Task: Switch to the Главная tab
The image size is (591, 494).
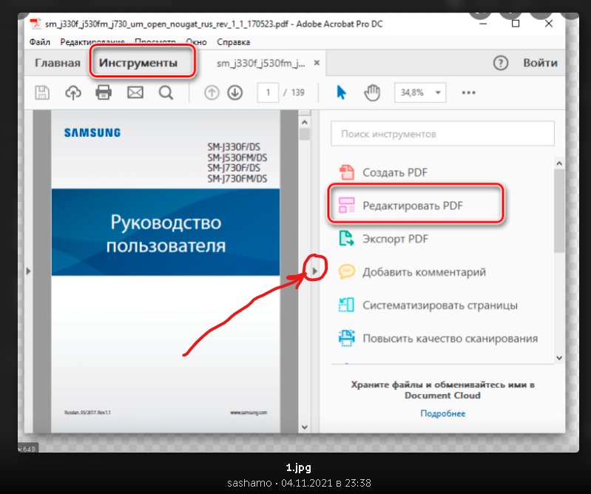Action: pos(57,63)
